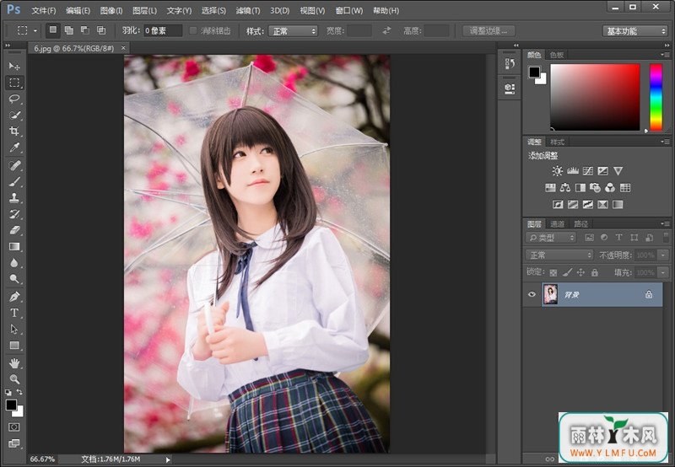This screenshot has height=467, width=675.
Task: Open the 不透明度 opacity dropdown arrow
Action: [x=663, y=255]
